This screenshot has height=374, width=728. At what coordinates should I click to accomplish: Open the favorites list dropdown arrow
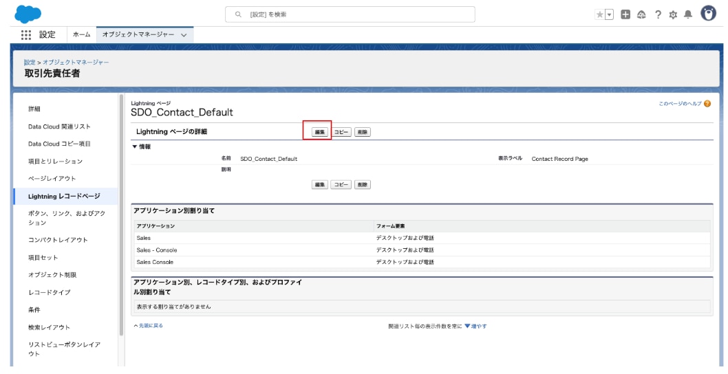point(610,14)
